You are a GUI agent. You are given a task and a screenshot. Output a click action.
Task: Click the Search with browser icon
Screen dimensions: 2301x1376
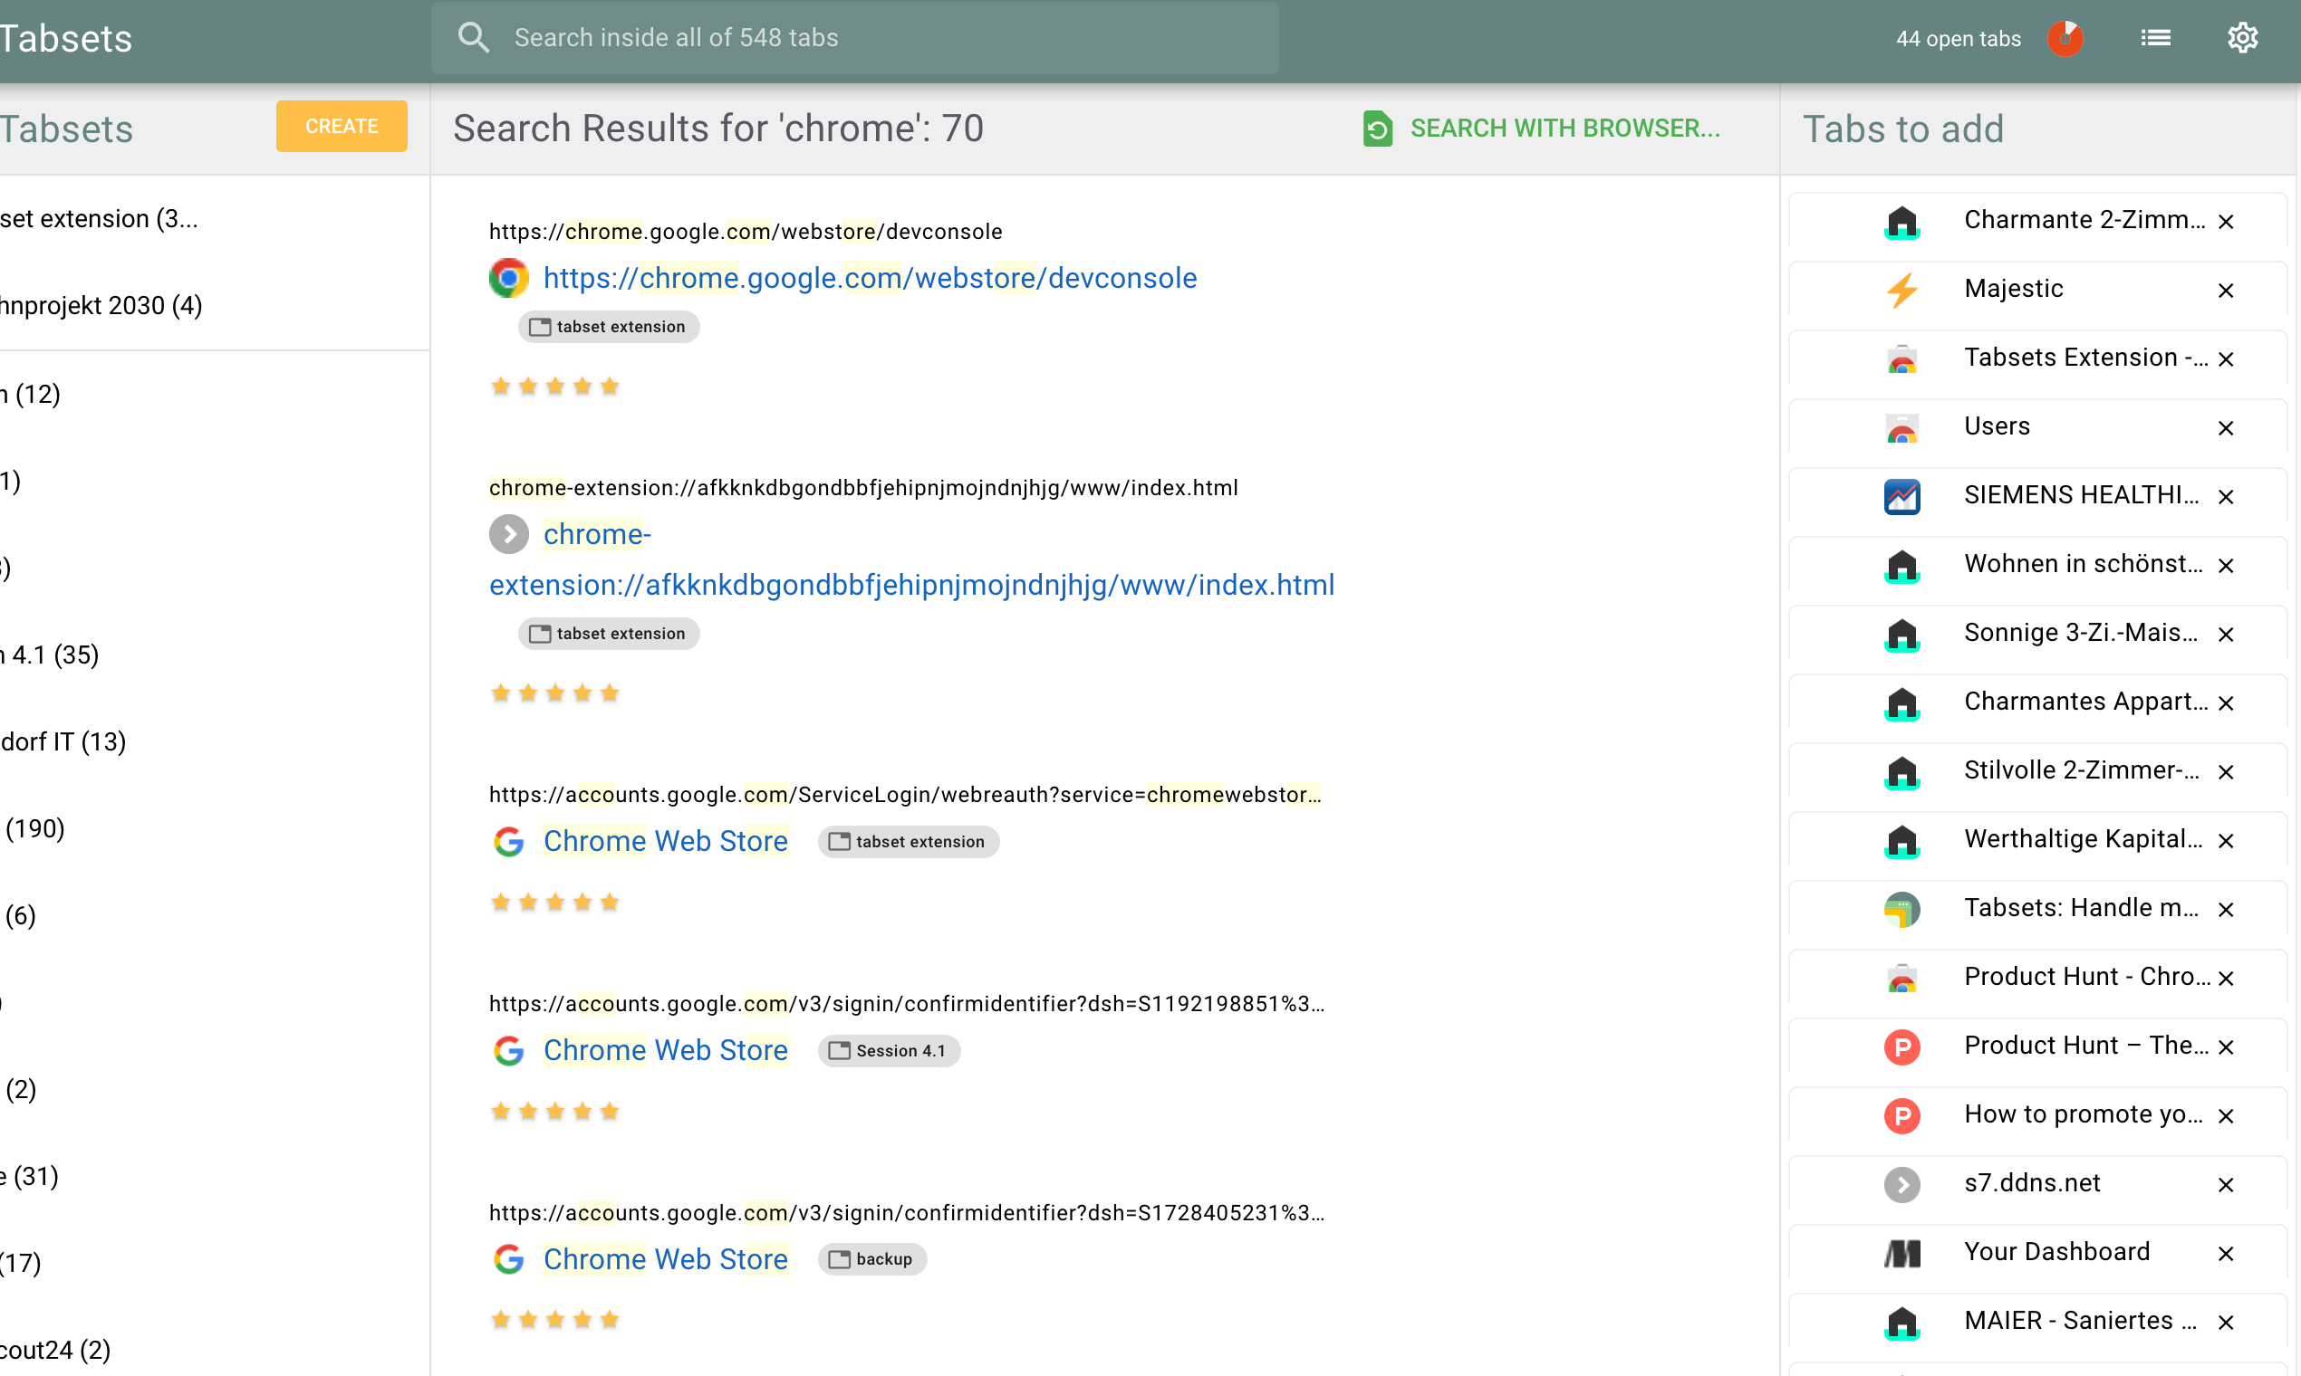pyautogui.click(x=1378, y=128)
